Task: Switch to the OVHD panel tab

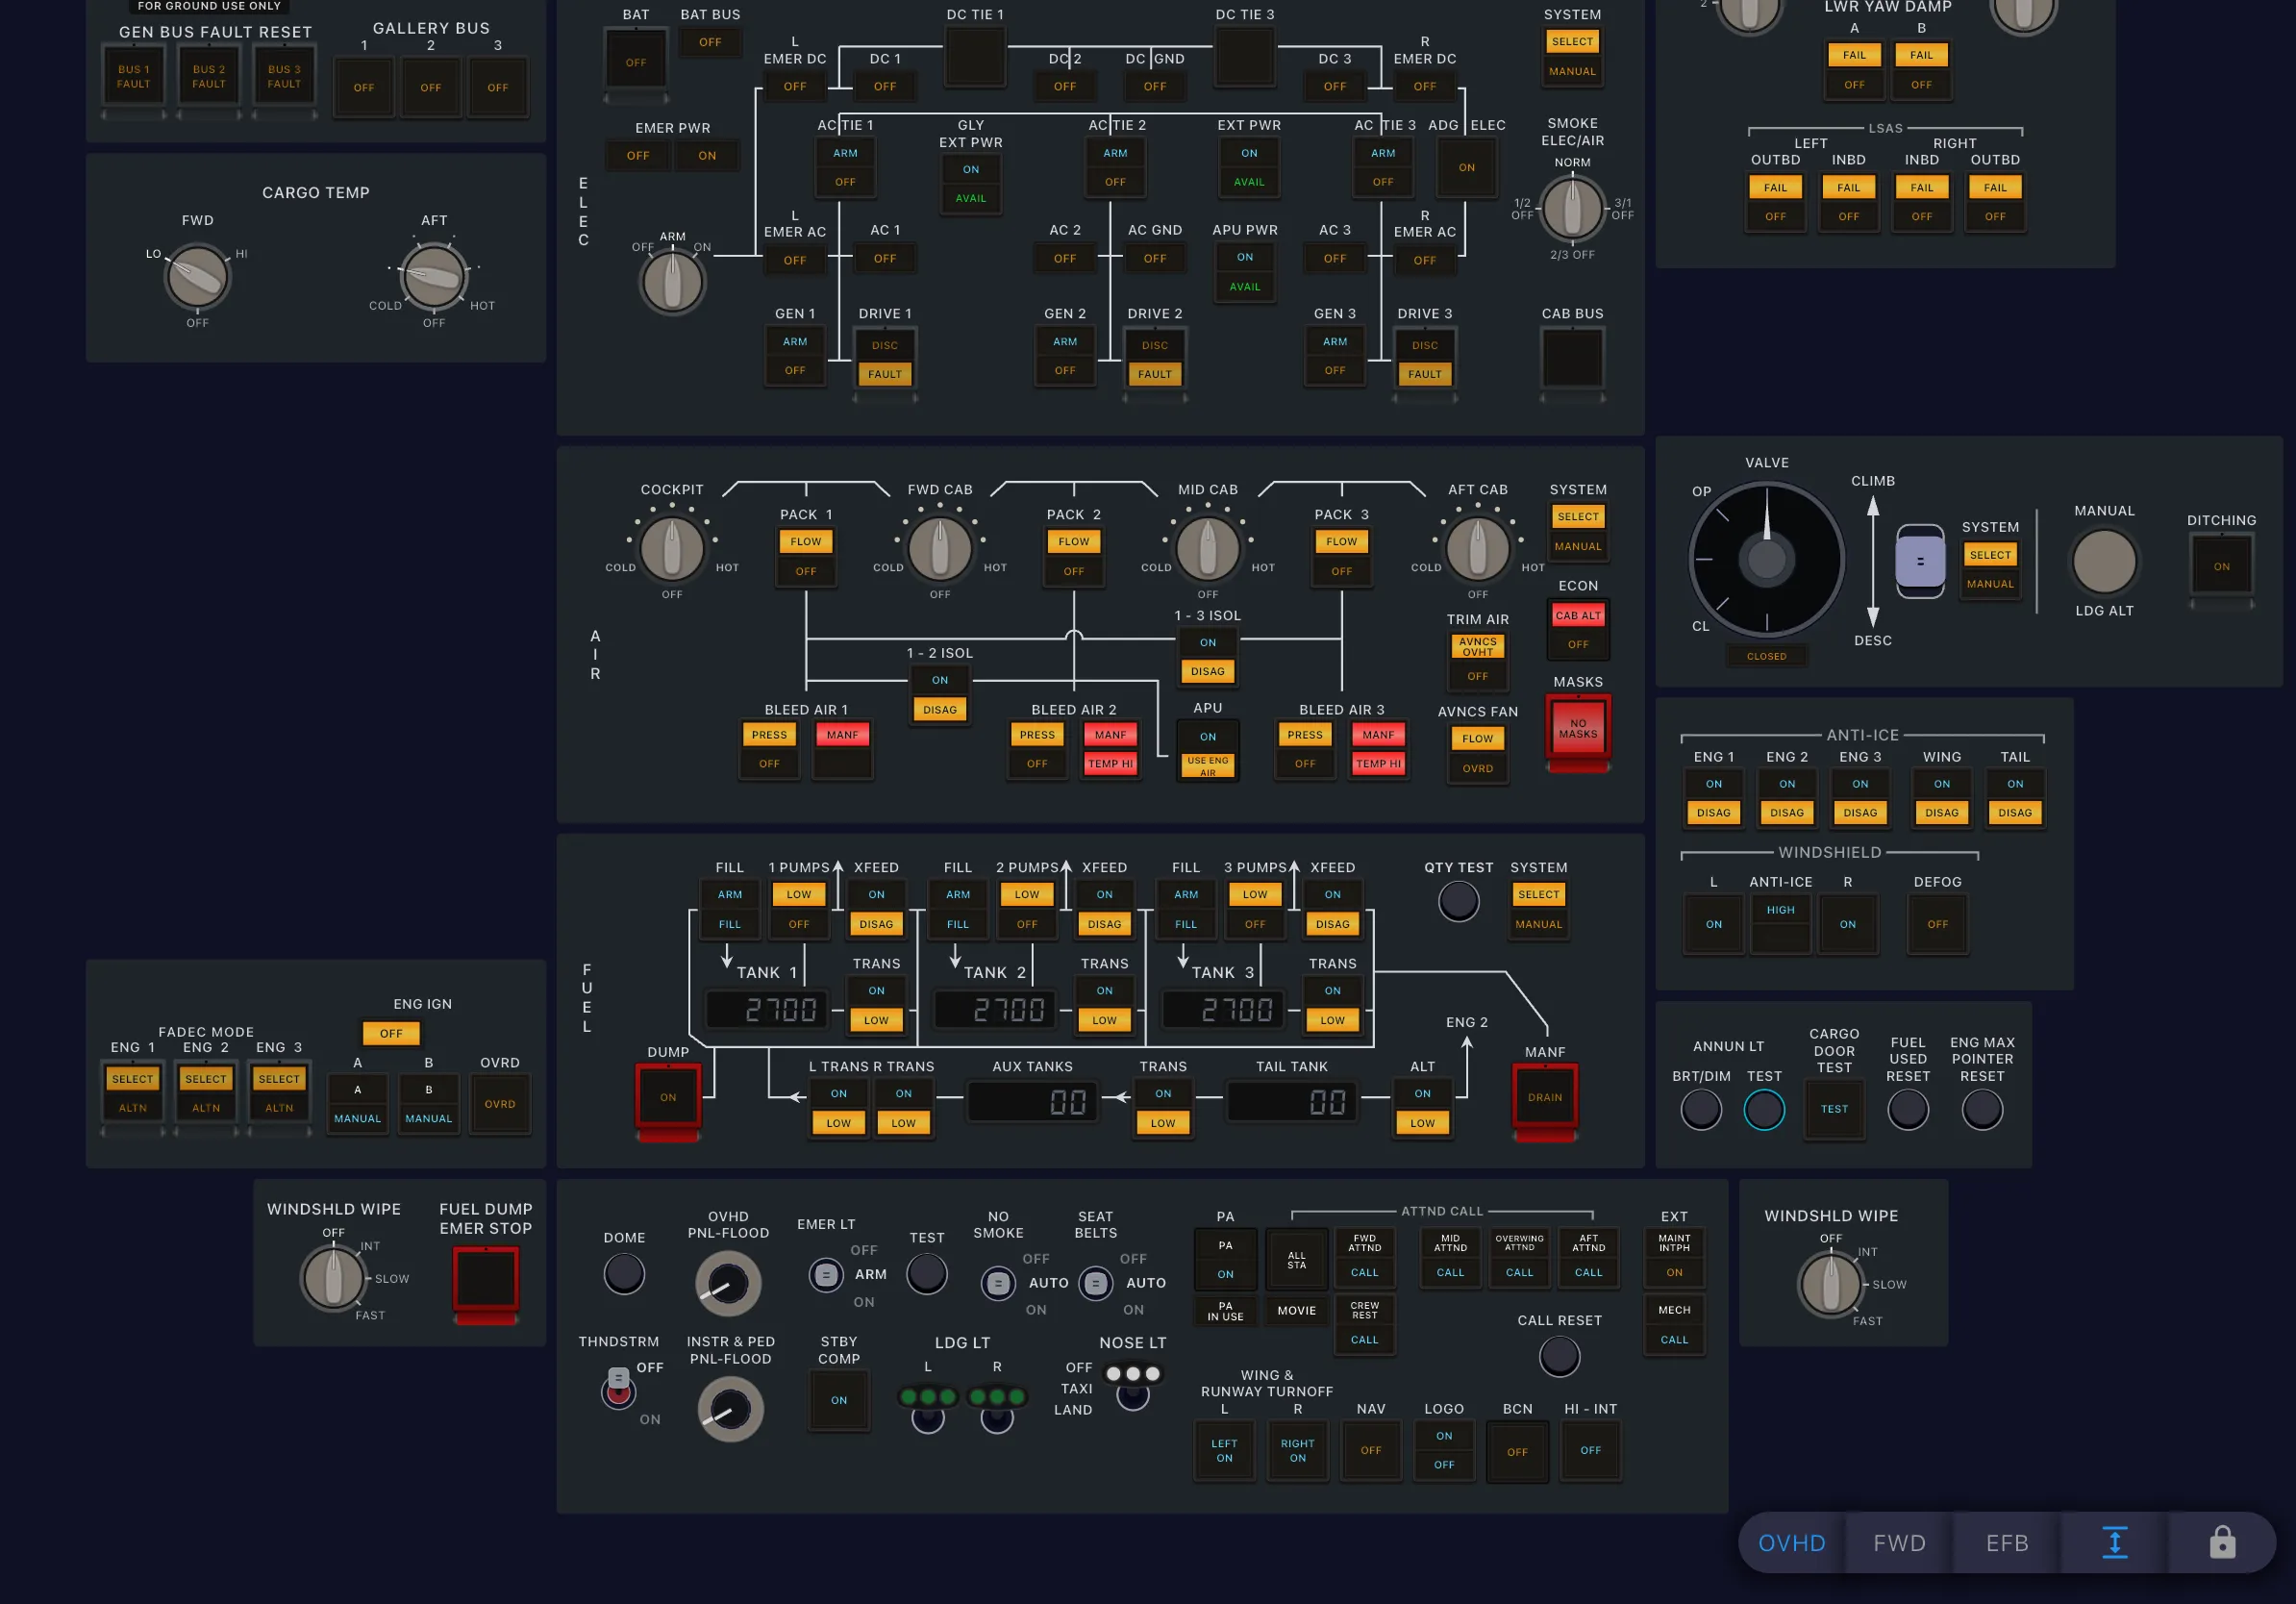Action: click(x=1791, y=1542)
